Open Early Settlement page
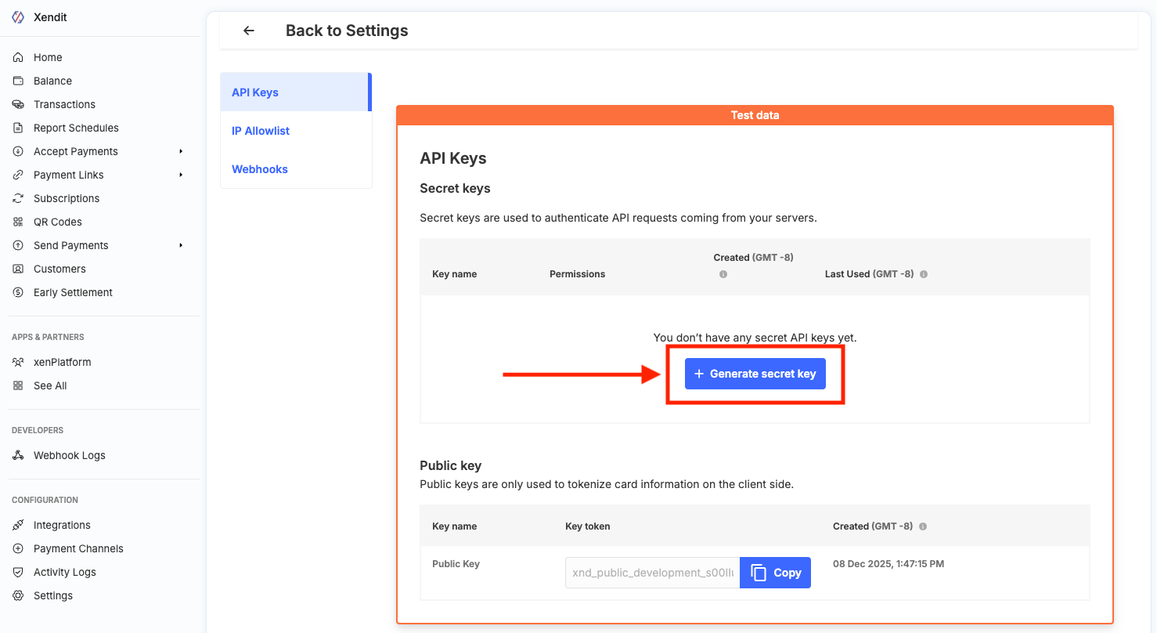The height and width of the screenshot is (633, 1157). coord(73,292)
